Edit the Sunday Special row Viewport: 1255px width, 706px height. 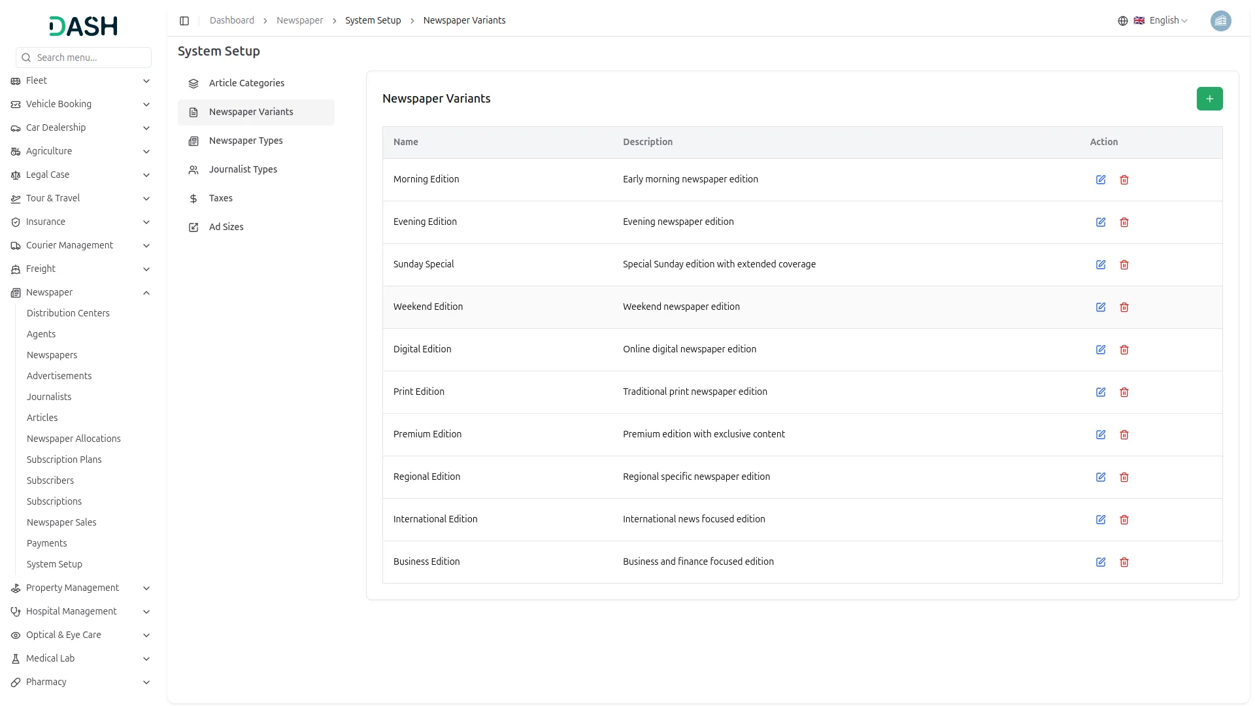click(1101, 265)
